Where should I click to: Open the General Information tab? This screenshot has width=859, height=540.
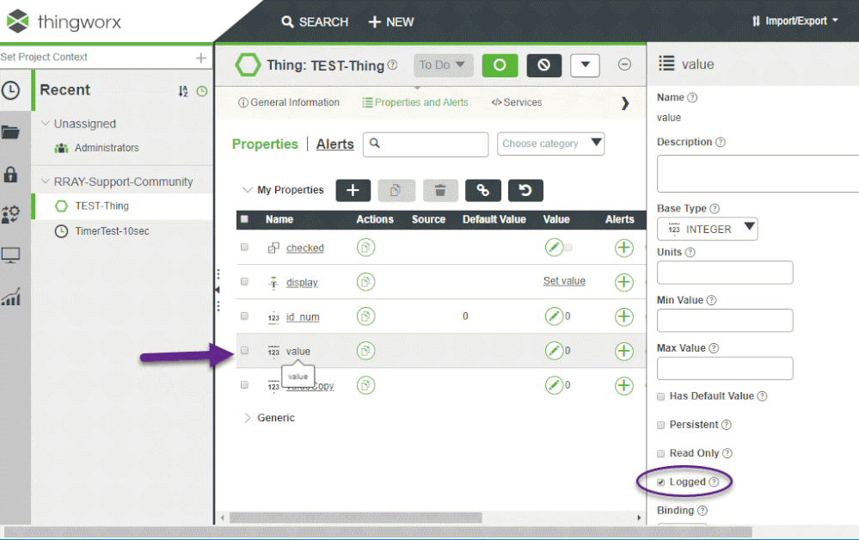[x=289, y=102]
